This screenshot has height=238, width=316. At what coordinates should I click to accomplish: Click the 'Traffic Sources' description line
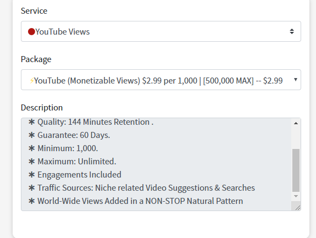point(142,188)
